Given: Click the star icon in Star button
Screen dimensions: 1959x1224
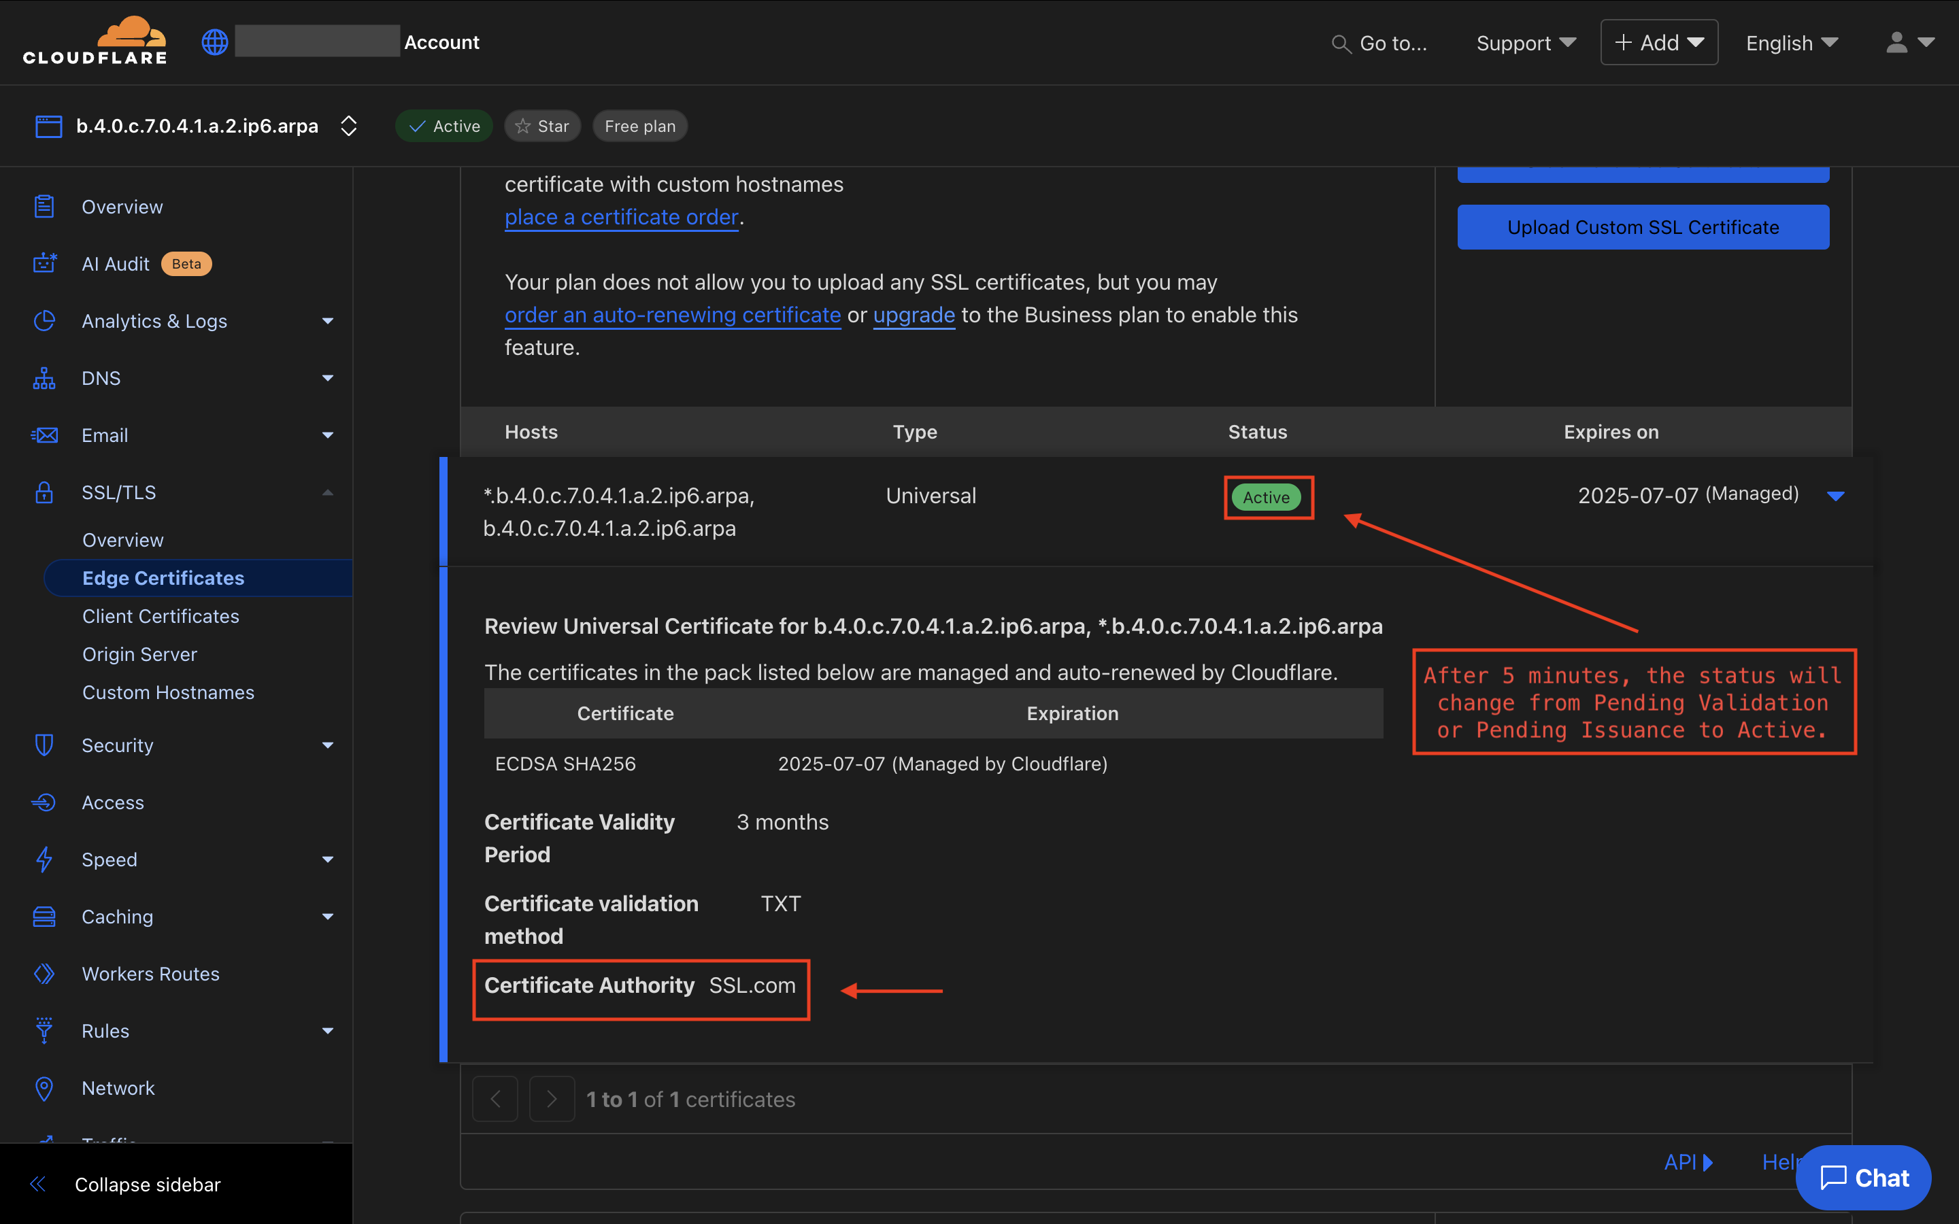Looking at the screenshot, I should click(x=523, y=126).
